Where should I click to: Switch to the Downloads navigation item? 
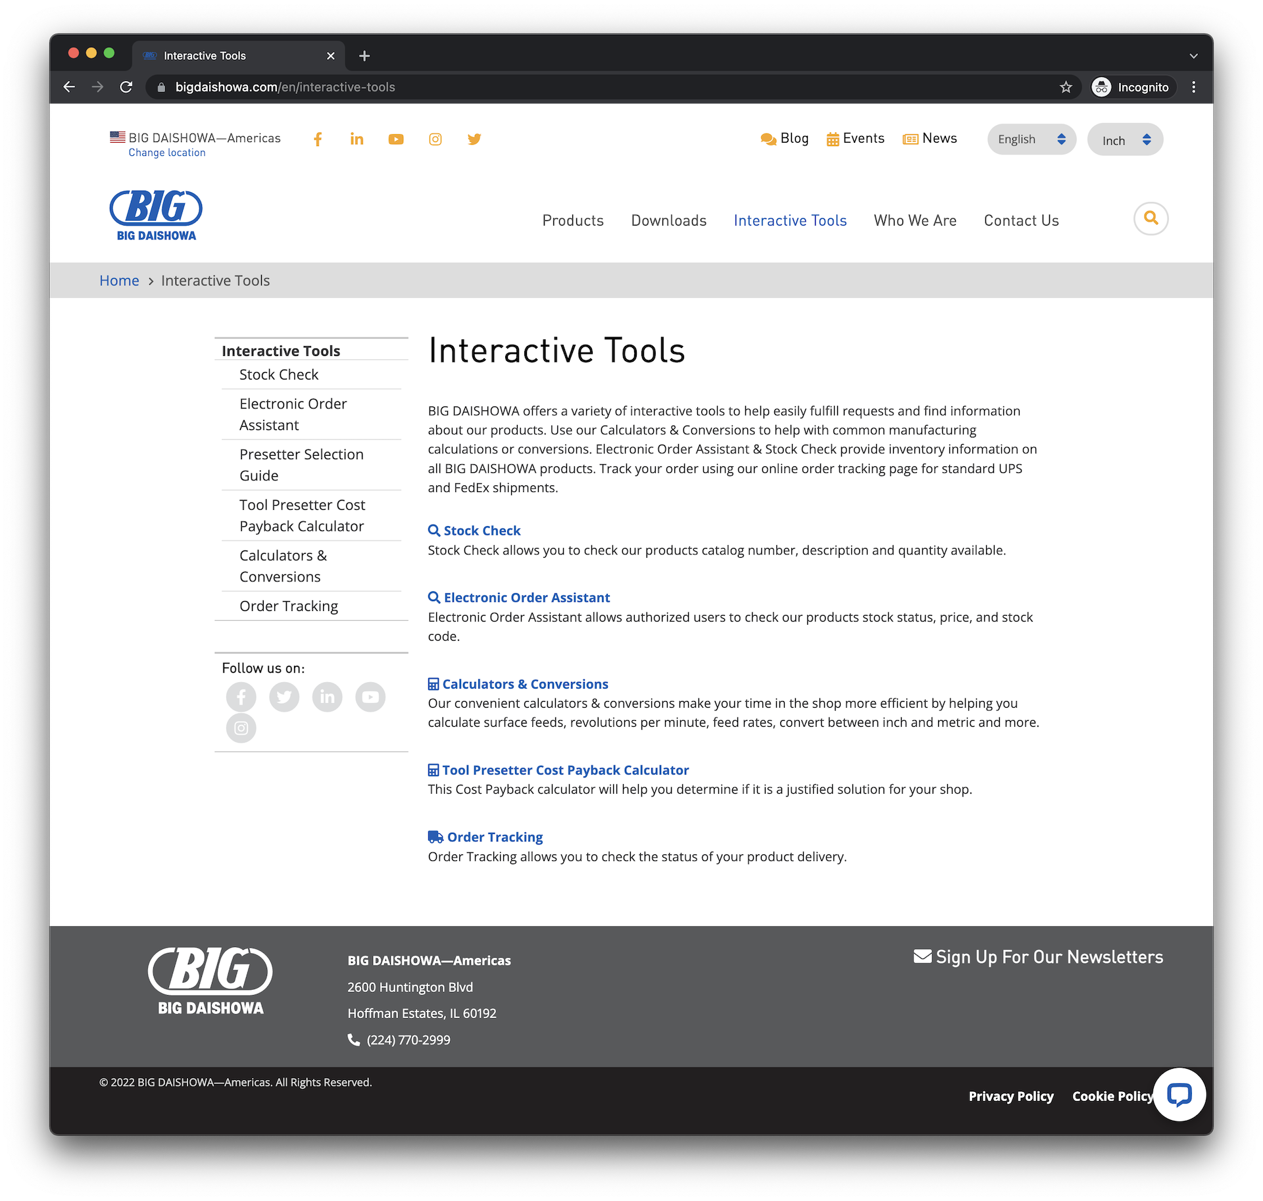(x=669, y=220)
